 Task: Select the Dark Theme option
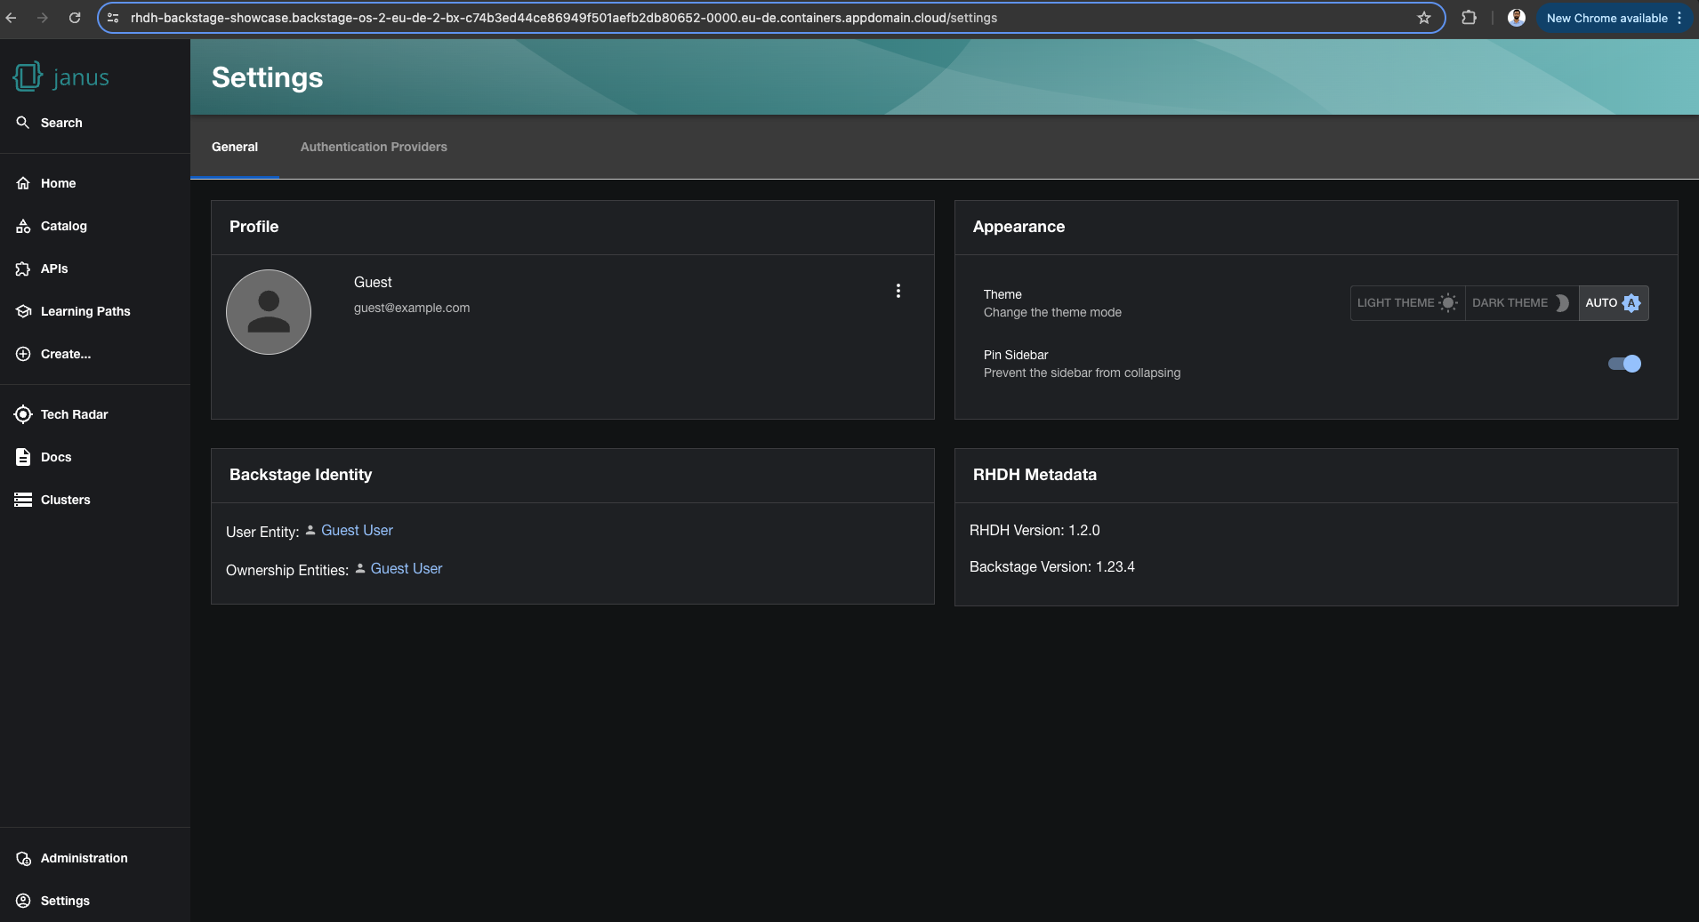[1521, 303]
